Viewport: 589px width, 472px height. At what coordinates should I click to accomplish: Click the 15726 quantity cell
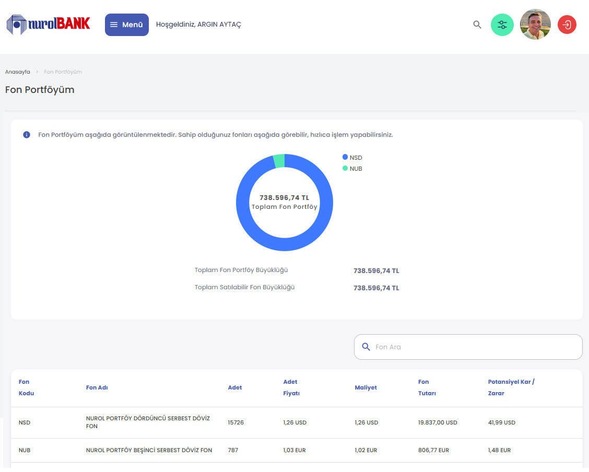pyautogui.click(x=235, y=422)
